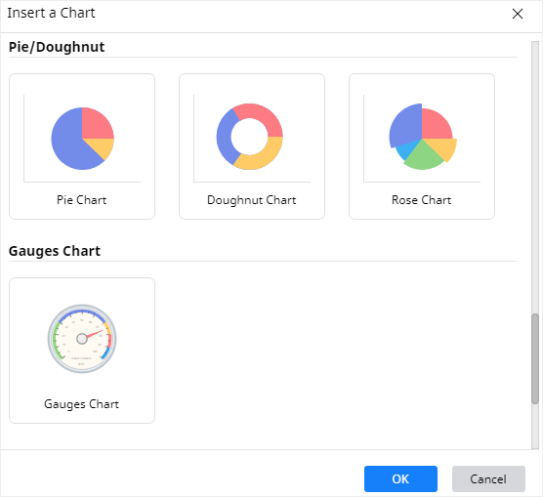The image size is (543, 497).
Task: Click the 'Insert a Chart' dialog title
Action: tap(51, 13)
